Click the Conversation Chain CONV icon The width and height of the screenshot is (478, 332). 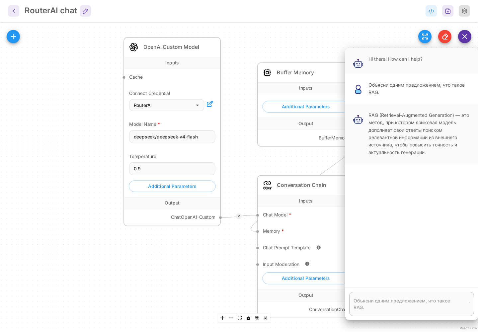267,185
